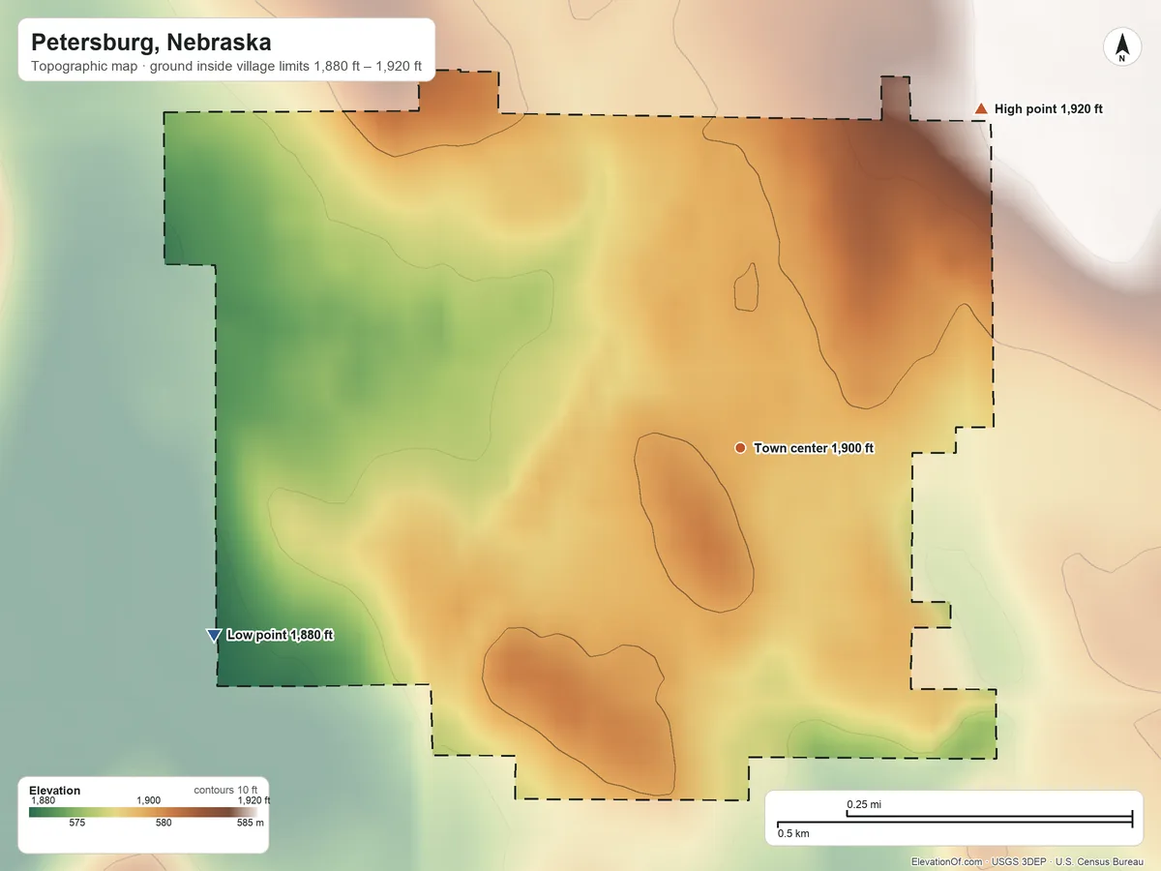Click the 'Low point 1,880 ft' label

coord(281,636)
